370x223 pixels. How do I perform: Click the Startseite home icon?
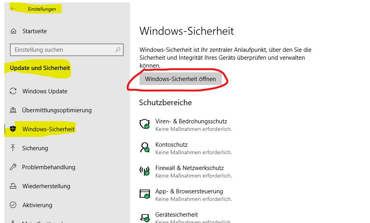pos(13,31)
